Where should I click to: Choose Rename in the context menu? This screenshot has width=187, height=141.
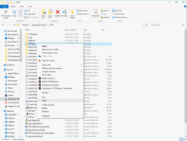60,112
